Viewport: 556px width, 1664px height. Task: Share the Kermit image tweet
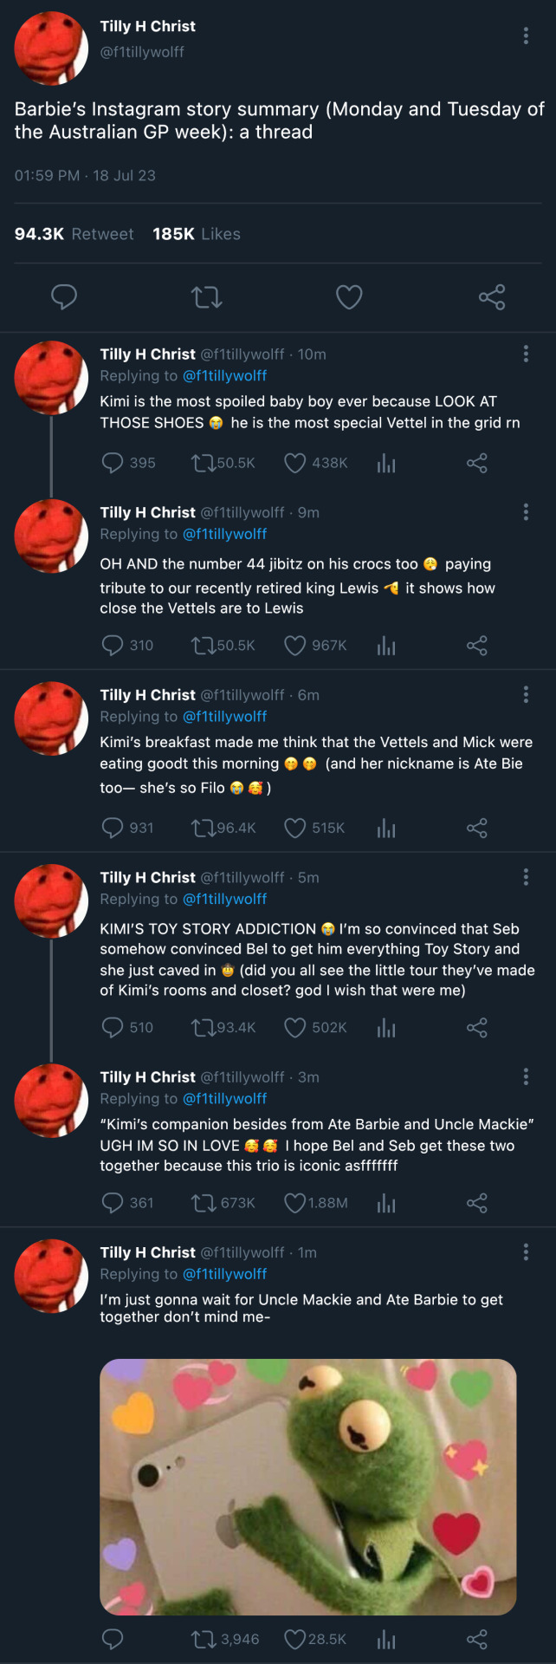(477, 1640)
